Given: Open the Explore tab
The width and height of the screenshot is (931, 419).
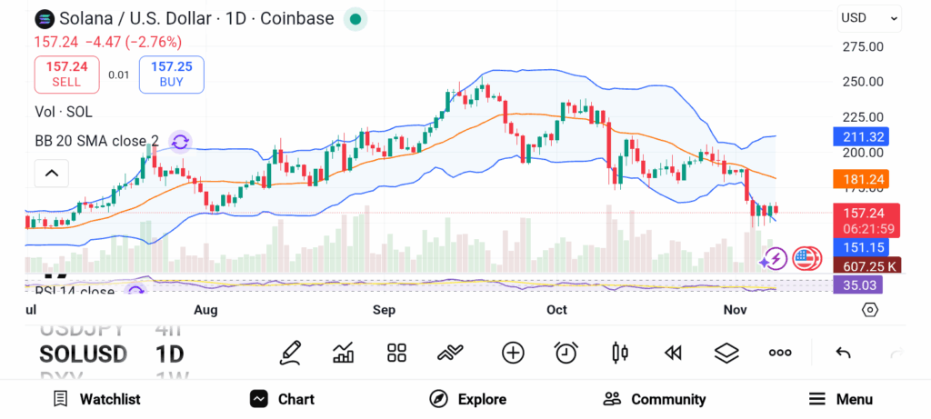Looking at the screenshot, I should tap(468, 399).
